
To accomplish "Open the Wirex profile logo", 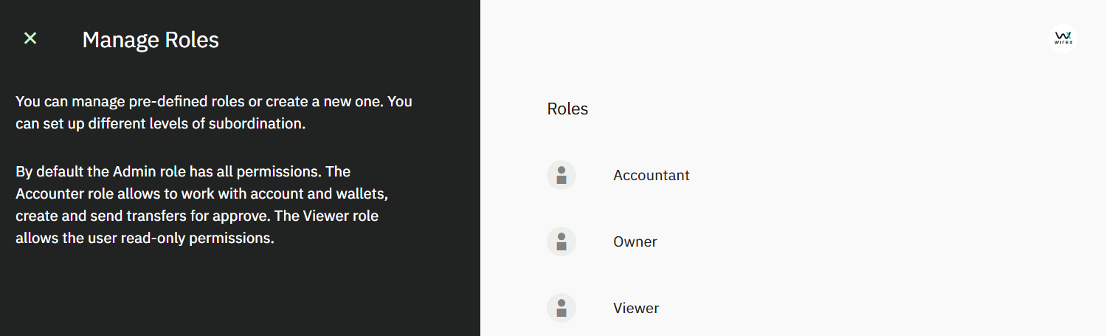I will tap(1063, 38).
